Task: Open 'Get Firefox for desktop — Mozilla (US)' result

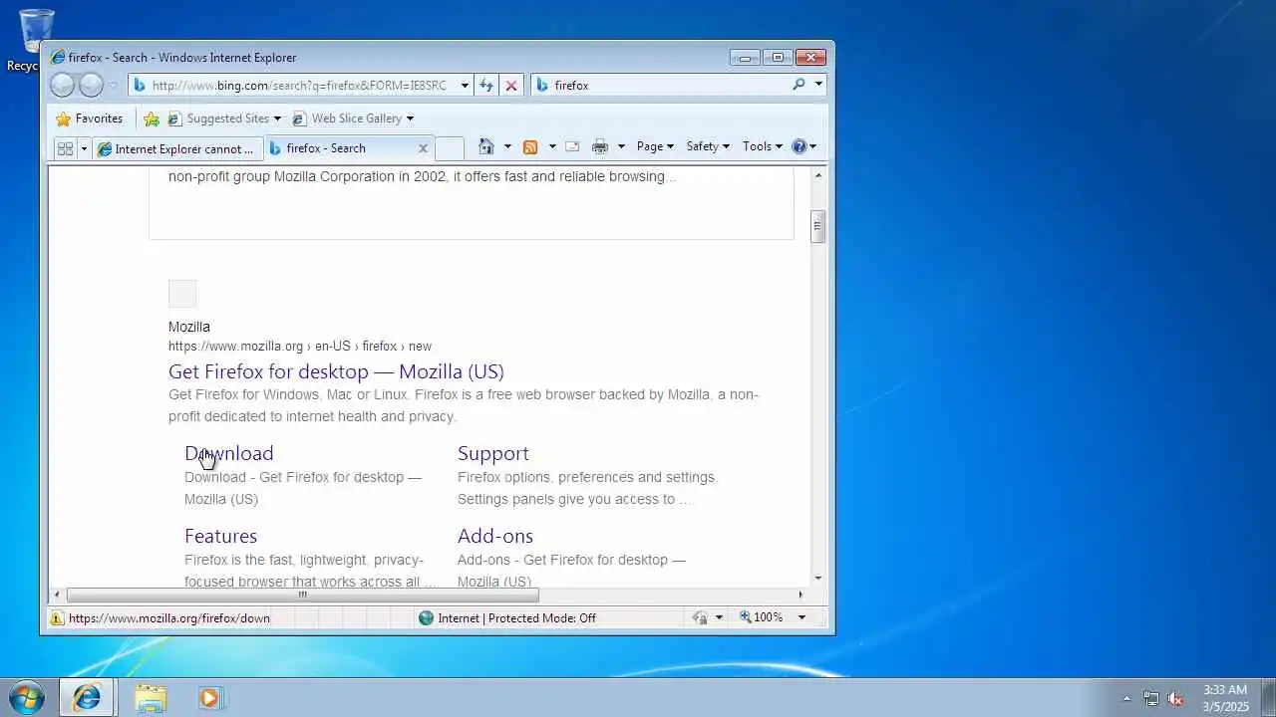Action: (x=336, y=371)
